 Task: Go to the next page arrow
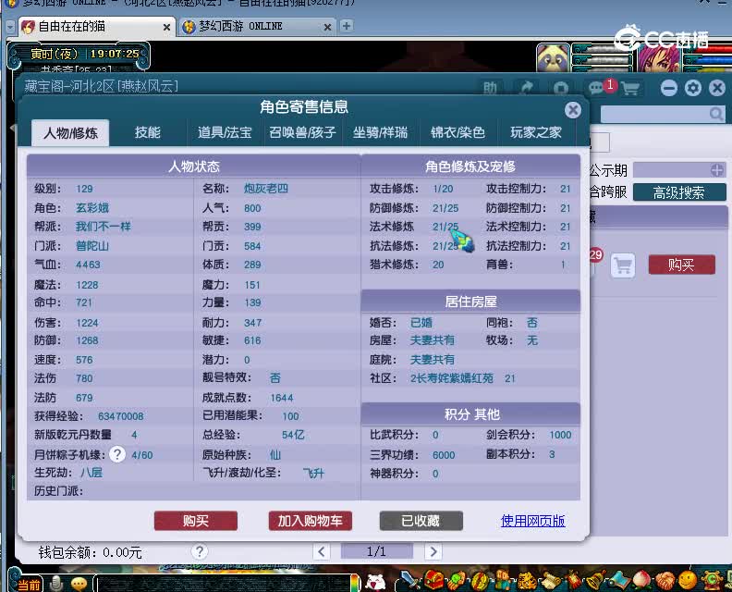(x=433, y=552)
